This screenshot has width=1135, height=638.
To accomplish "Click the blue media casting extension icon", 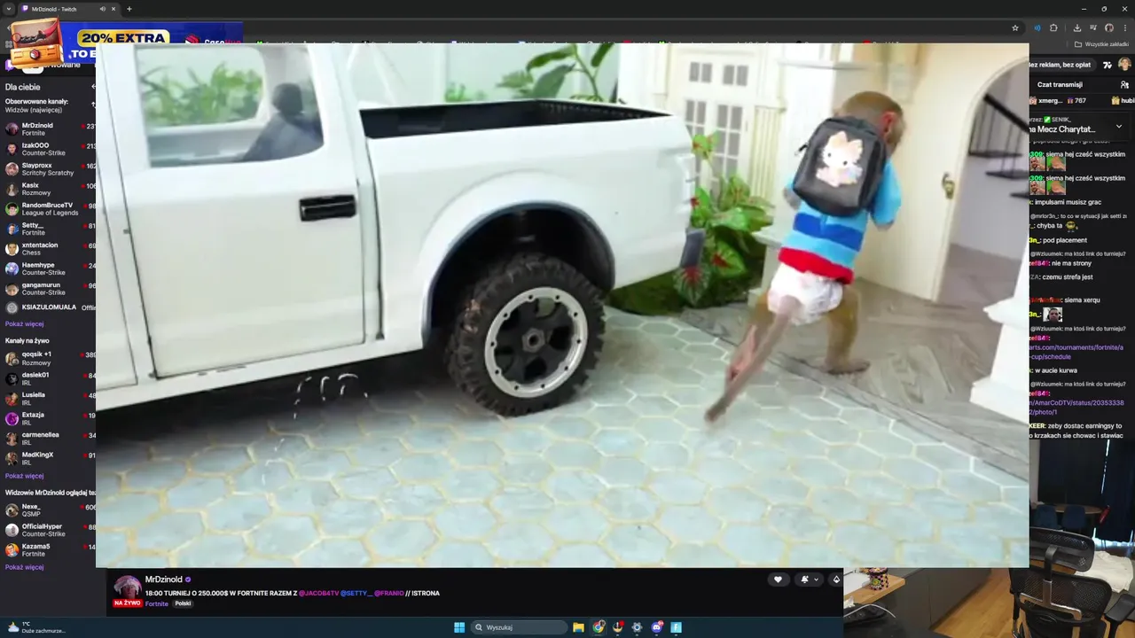I will tap(1037, 27).
